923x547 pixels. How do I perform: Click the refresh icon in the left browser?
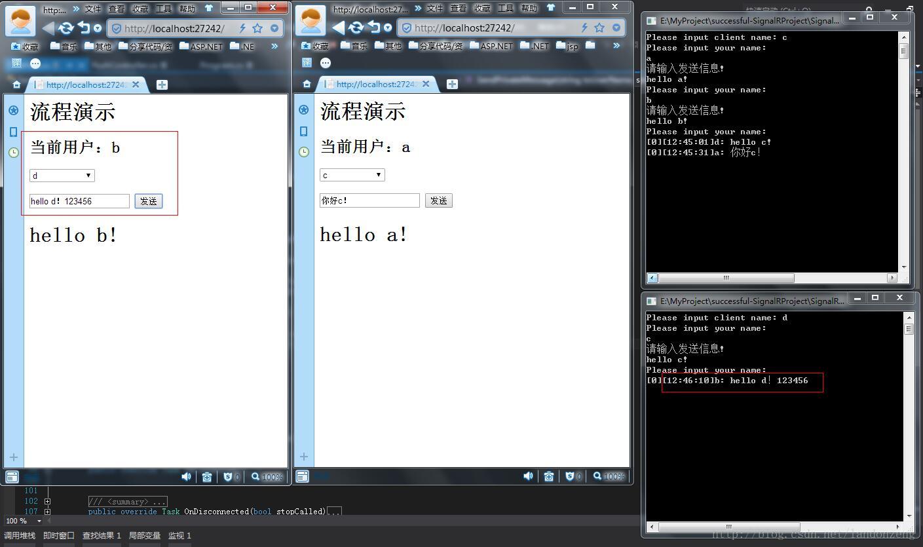(x=66, y=28)
